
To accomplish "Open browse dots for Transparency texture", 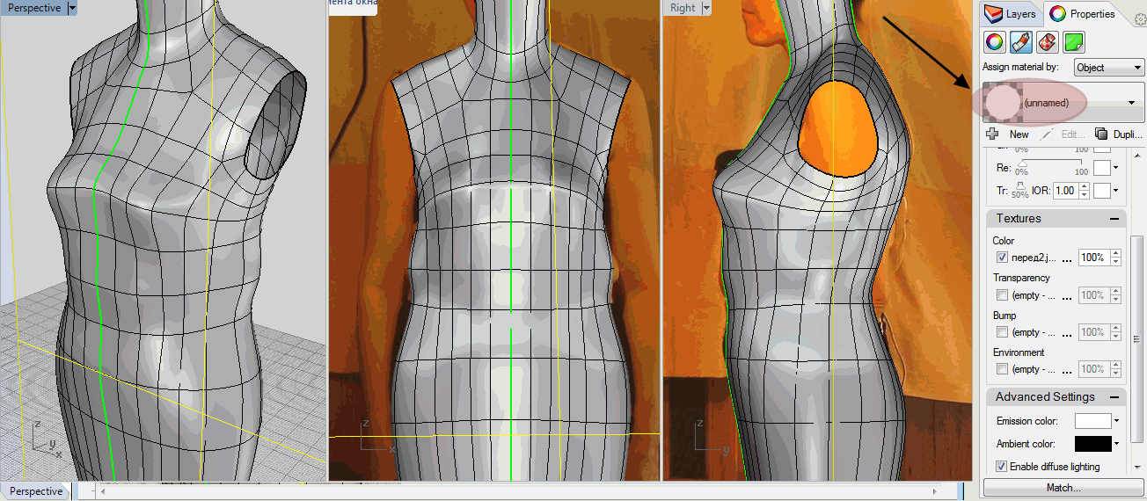I will pos(1067,296).
